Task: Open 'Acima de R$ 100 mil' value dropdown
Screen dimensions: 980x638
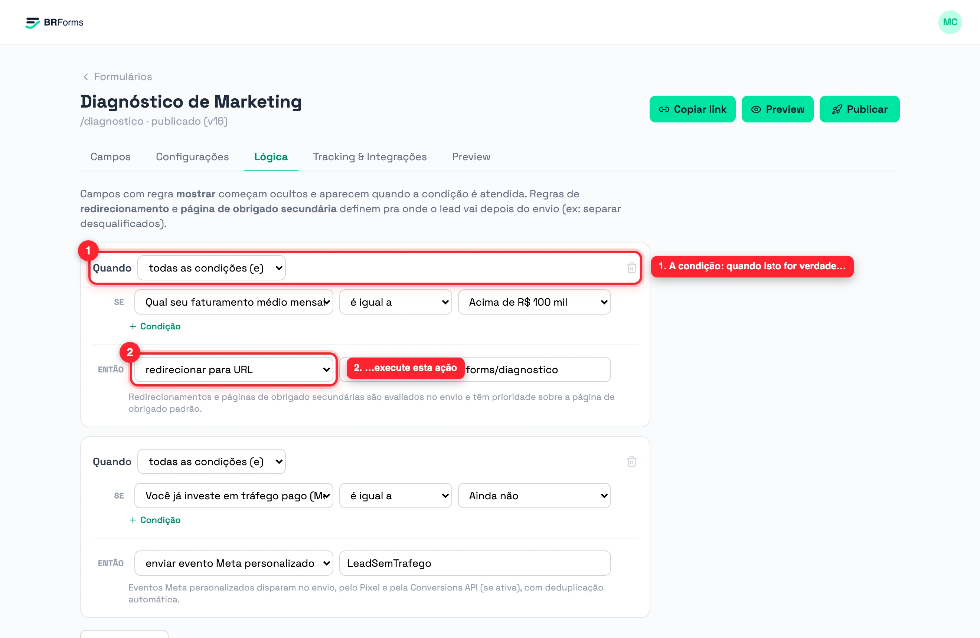Action: [534, 302]
